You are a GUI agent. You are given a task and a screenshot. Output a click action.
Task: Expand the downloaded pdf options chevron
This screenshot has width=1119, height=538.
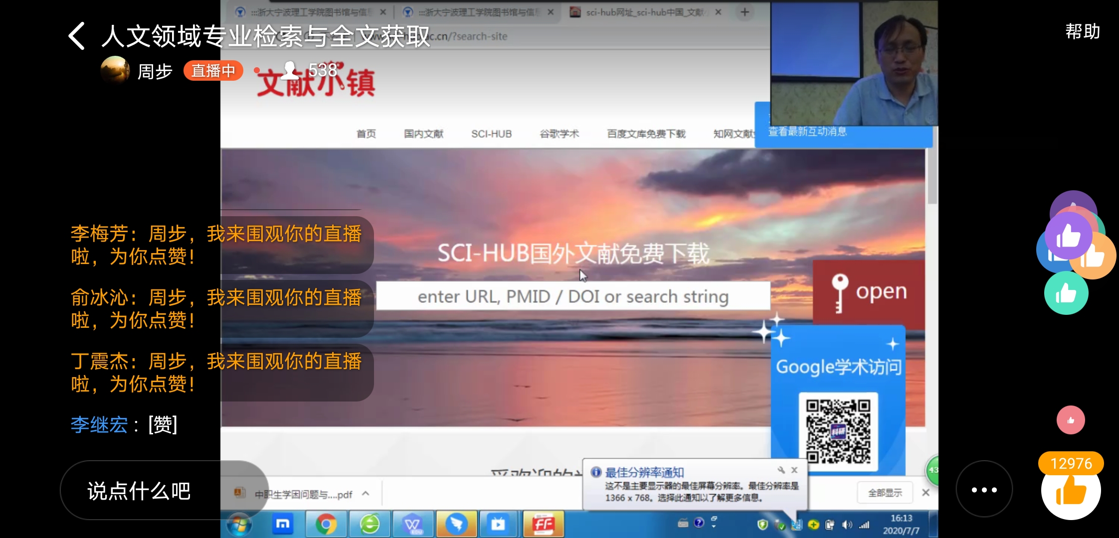point(366,494)
